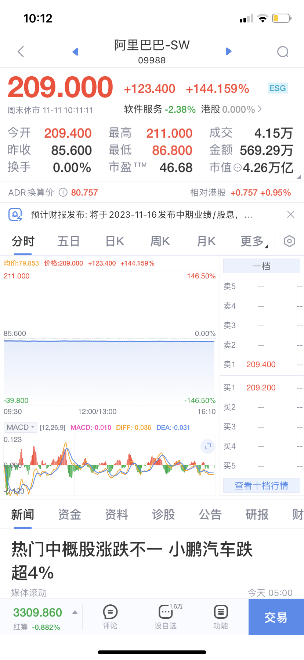Tap the 卖3 order book row
304x660 pixels.
pos(262,326)
